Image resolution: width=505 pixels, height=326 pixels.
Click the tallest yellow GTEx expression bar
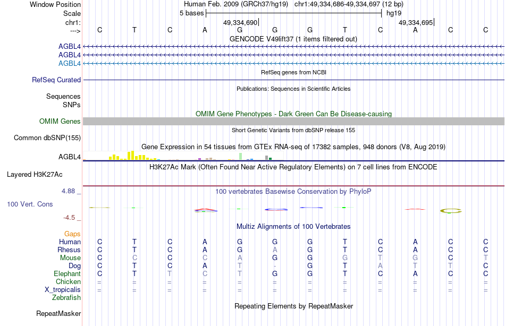tap(132, 156)
